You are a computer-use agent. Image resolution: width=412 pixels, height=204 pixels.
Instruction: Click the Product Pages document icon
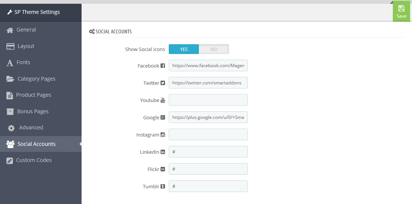pos(9,96)
